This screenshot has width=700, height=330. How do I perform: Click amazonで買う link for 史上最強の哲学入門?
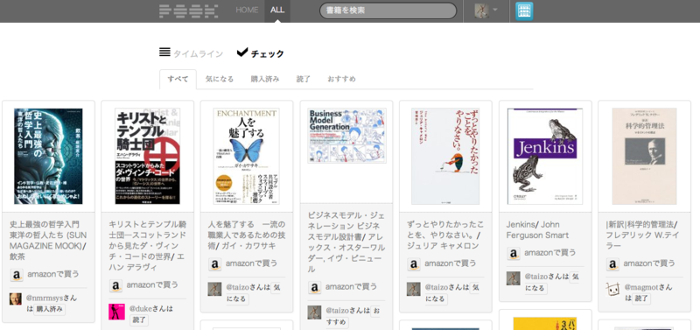(x=53, y=274)
